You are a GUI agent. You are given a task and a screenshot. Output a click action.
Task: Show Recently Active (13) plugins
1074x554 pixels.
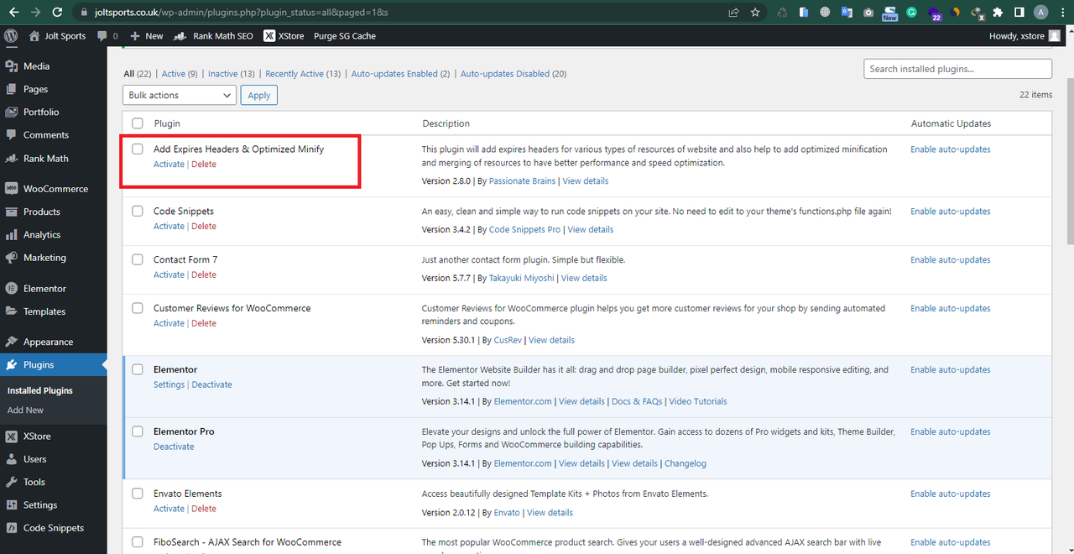point(303,74)
